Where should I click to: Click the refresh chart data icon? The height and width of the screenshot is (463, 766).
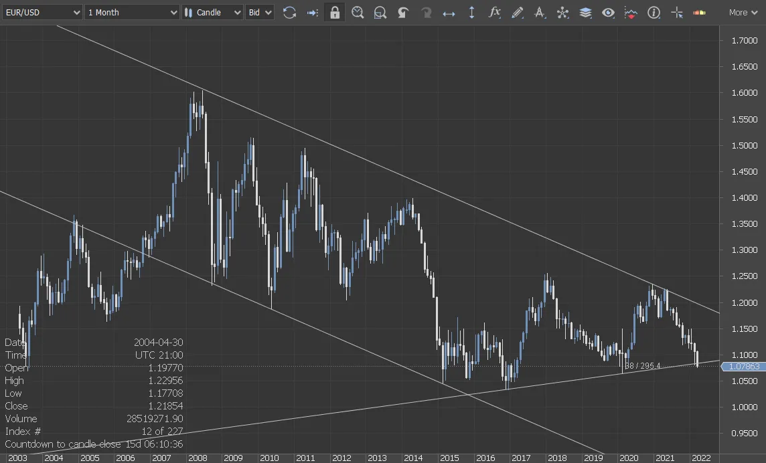pos(289,12)
